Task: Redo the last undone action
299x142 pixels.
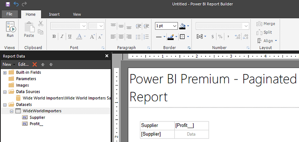Action: click(24, 4)
